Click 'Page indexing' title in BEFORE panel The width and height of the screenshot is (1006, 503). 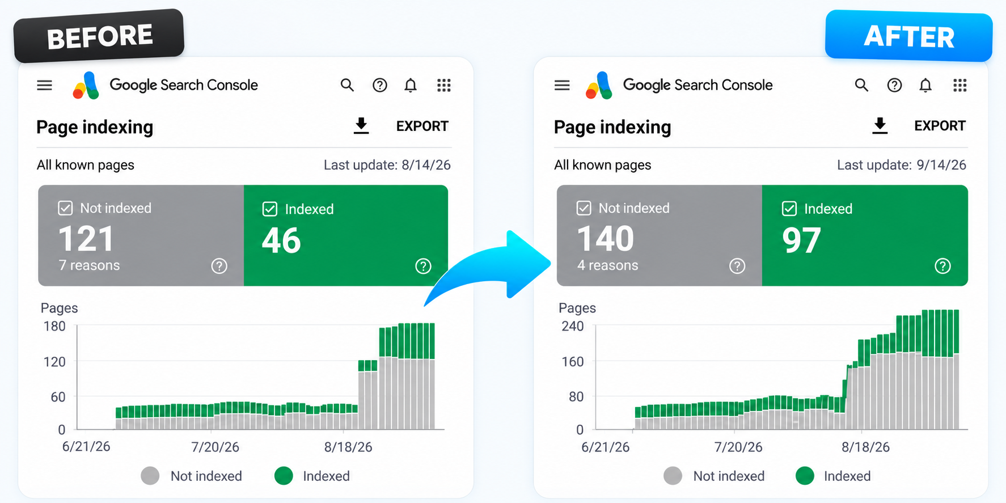pyautogui.click(x=95, y=127)
